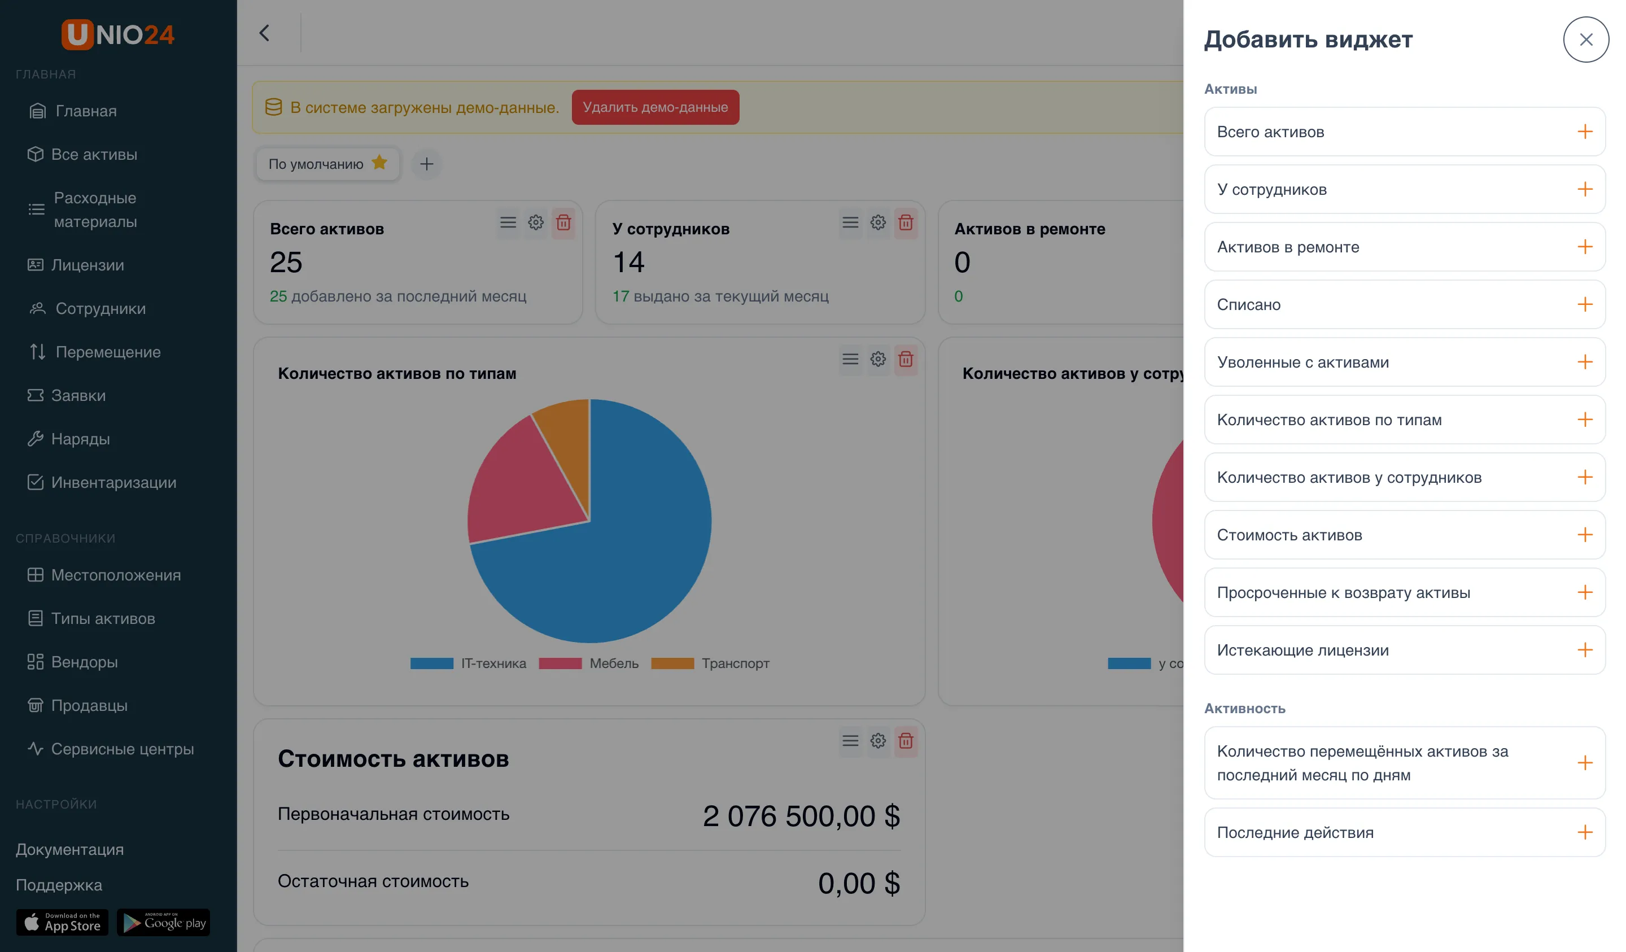Viewport: 1626px width, 952px height.
Task: Delete the Количество активов по типам chart card
Action: click(x=905, y=359)
